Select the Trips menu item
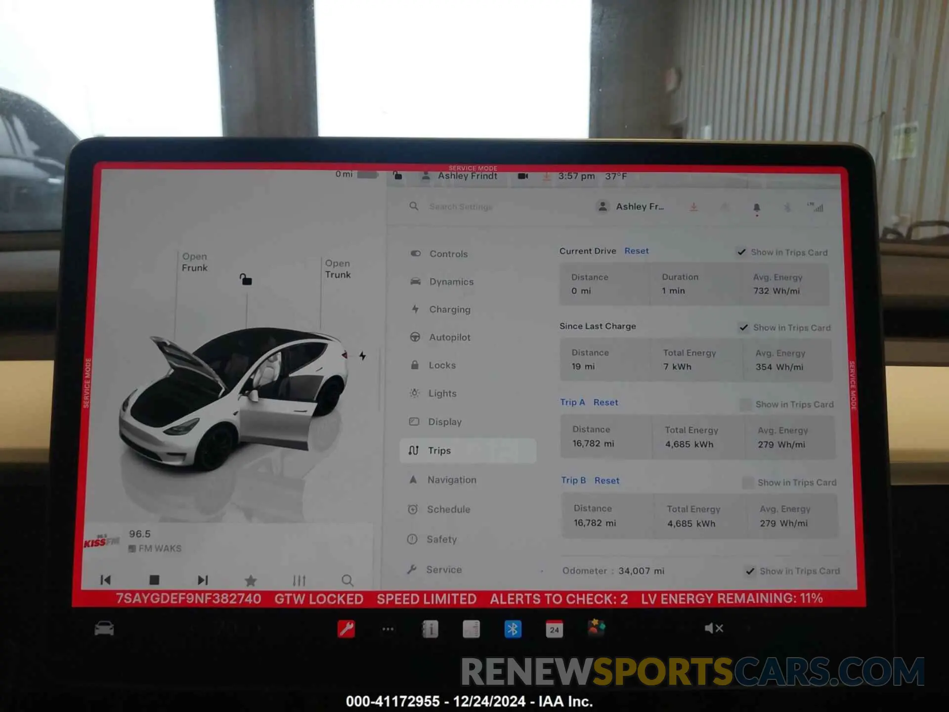949x712 pixels. (468, 450)
